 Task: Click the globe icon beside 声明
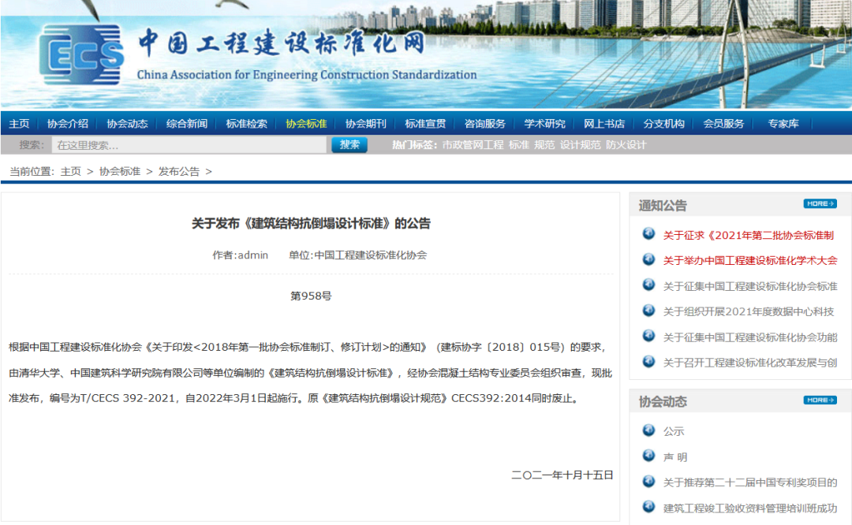coord(648,456)
